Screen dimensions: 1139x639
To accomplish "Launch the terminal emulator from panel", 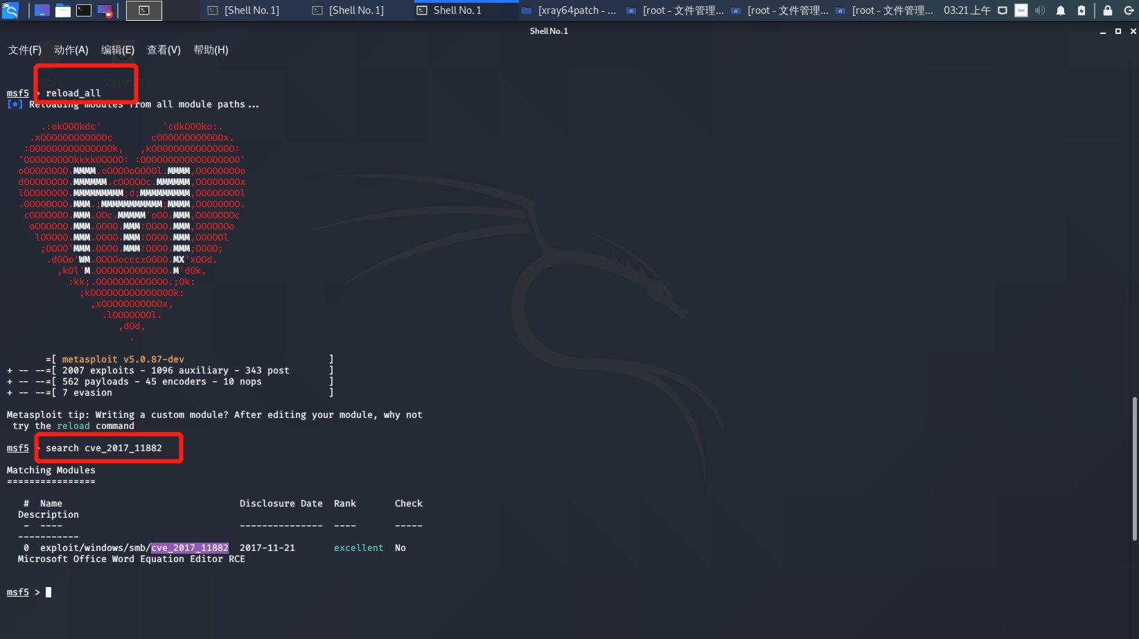I will pos(84,10).
